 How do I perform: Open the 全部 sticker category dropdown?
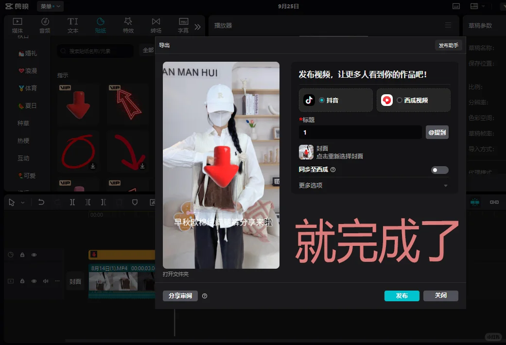pos(149,51)
